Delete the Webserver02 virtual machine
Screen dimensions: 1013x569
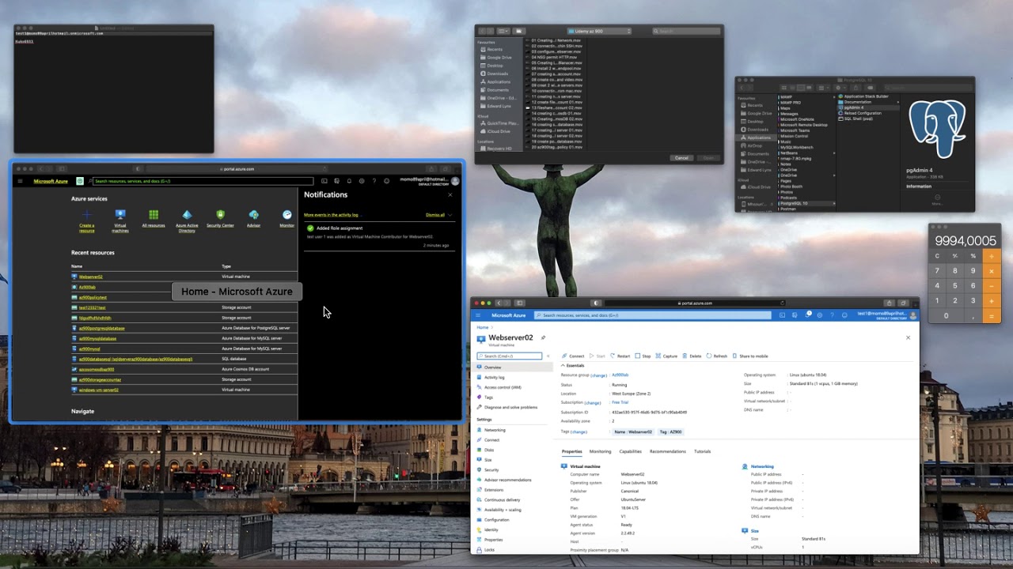pyautogui.click(x=692, y=356)
